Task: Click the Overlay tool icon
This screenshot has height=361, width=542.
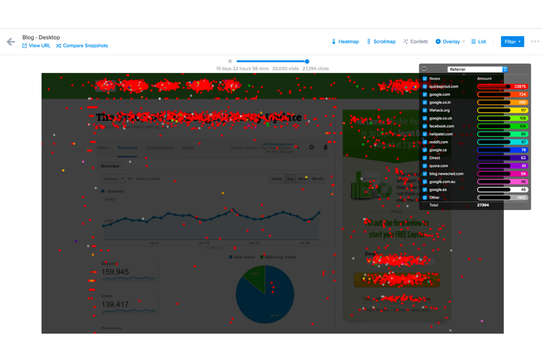Action: click(438, 41)
